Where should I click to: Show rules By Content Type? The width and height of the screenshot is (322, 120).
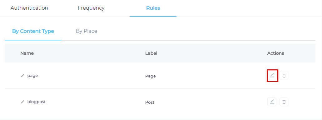[x=33, y=31]
